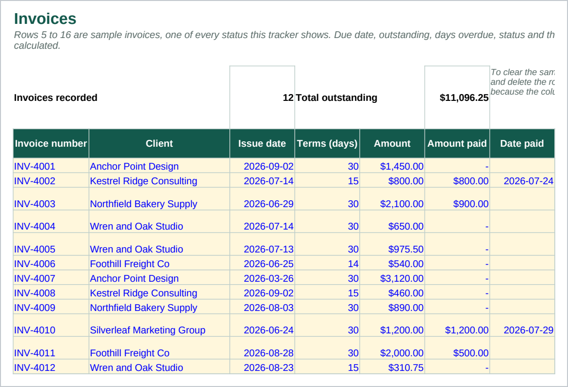Select Anchor Point Design client for INV-4007

point(160,278)
